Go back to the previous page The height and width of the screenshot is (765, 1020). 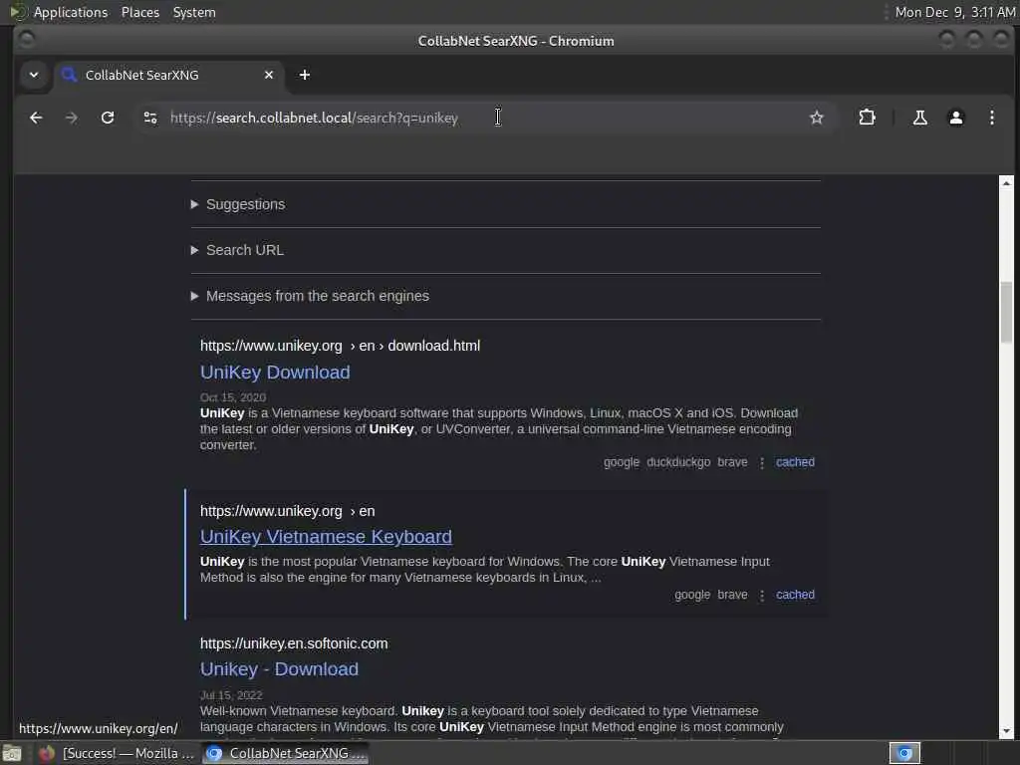[x=36, y=118]
